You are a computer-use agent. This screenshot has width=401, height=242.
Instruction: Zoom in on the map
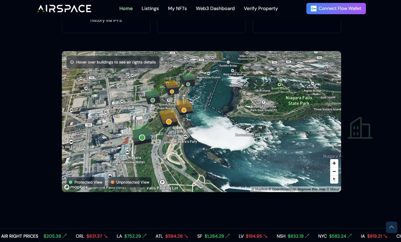point(334,163)
